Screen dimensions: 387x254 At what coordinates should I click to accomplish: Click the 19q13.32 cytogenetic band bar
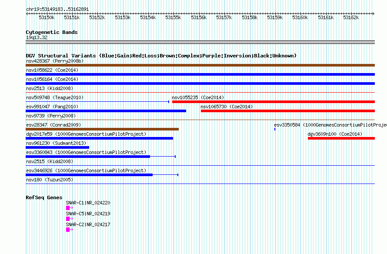(x=200, y=42)
